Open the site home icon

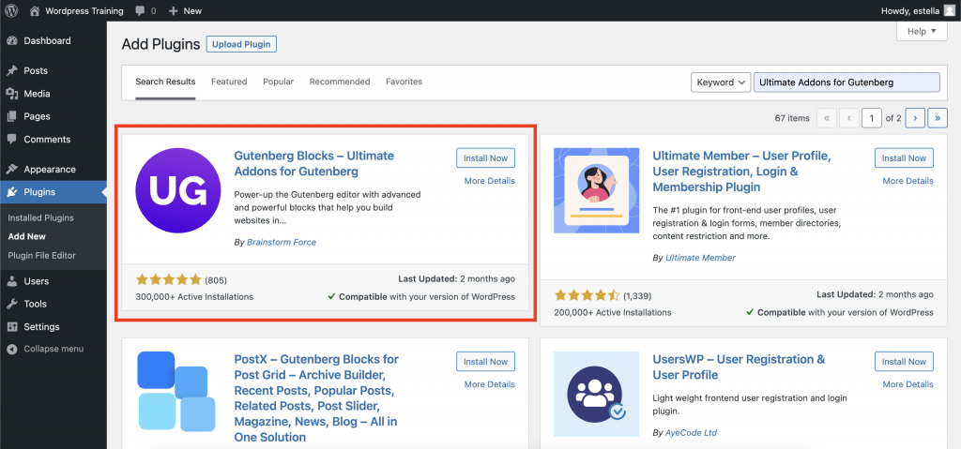pos(35,10)
